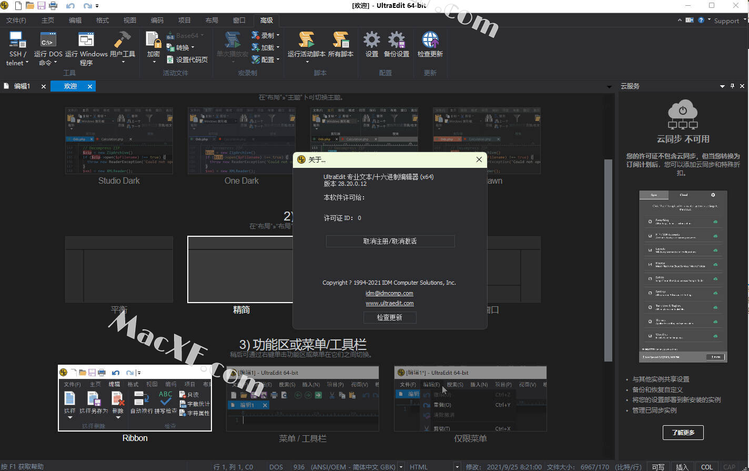The width and height of the screenshot is (749, 471).
Task: Click the save icon in quick access toolbar
Action: [41, 6]
